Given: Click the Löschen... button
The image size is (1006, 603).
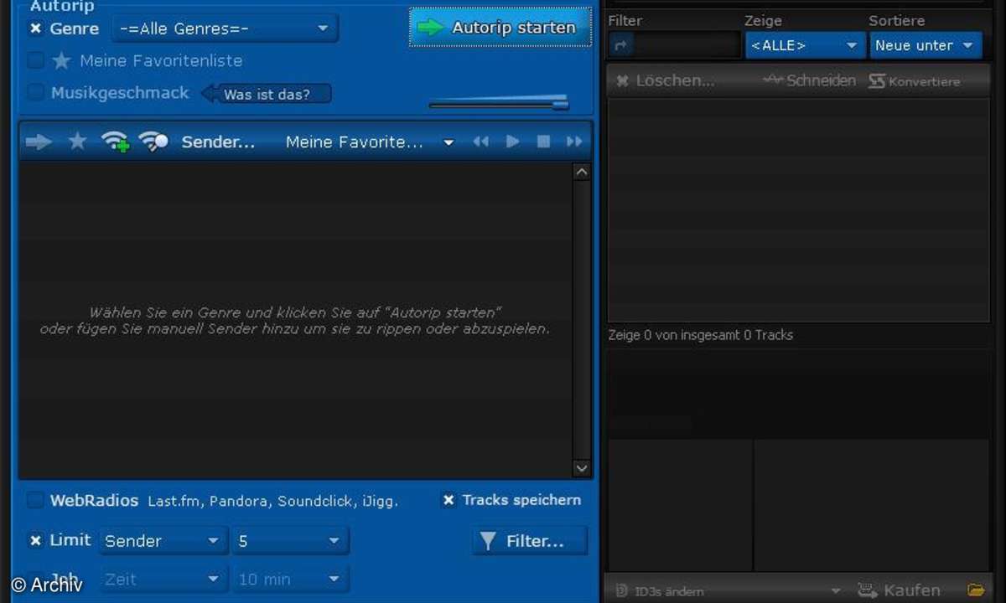Looking at the screenshot, I should (x=666, y=80).
